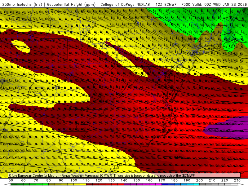Click the '100' value on the color scale

click(74, 180)
